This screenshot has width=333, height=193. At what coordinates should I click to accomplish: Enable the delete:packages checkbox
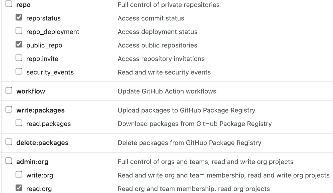pos(9,142)
